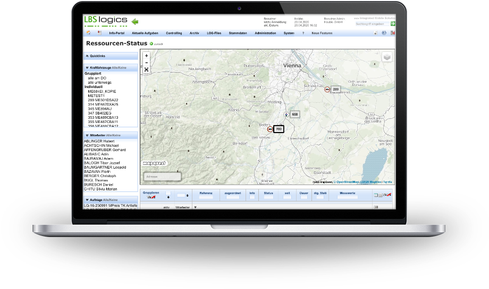Click the green back arrow beside the logo
Image resolution: width=489 pixels, height=289 pixels.
point(134,21)
